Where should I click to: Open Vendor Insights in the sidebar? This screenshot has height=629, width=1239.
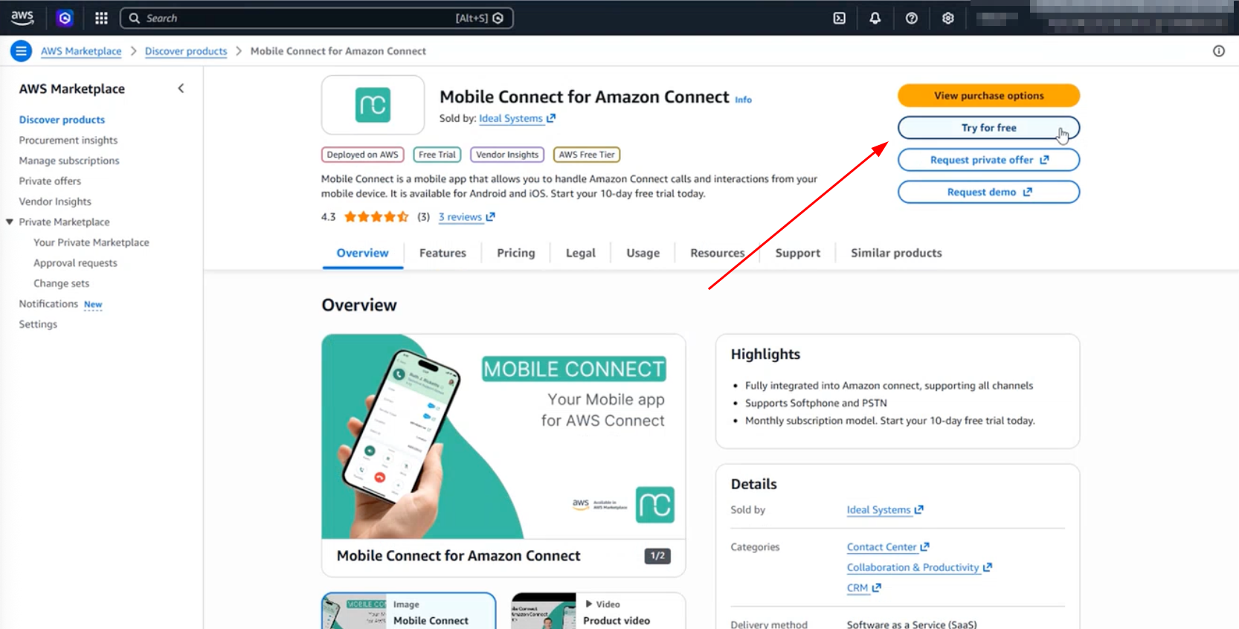[x=55, y=201]
